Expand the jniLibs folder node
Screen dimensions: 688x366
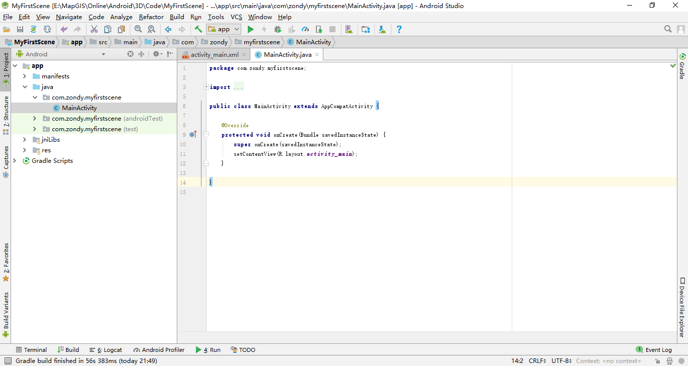(25, 140)
